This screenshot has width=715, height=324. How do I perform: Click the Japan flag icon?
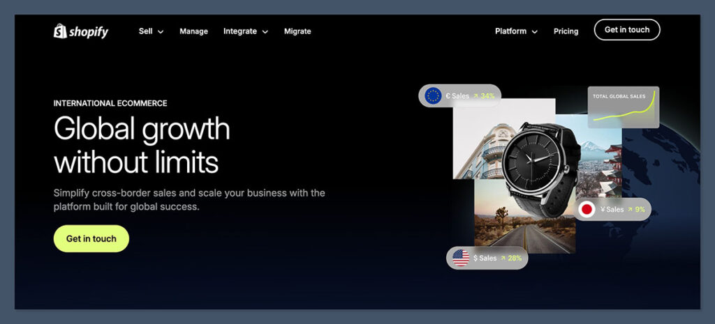tap(587, 210)
